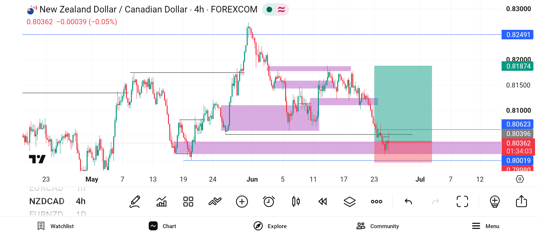Open the more options three-dots icon
The height and width of the screenshot is (236, 538).
377,201
